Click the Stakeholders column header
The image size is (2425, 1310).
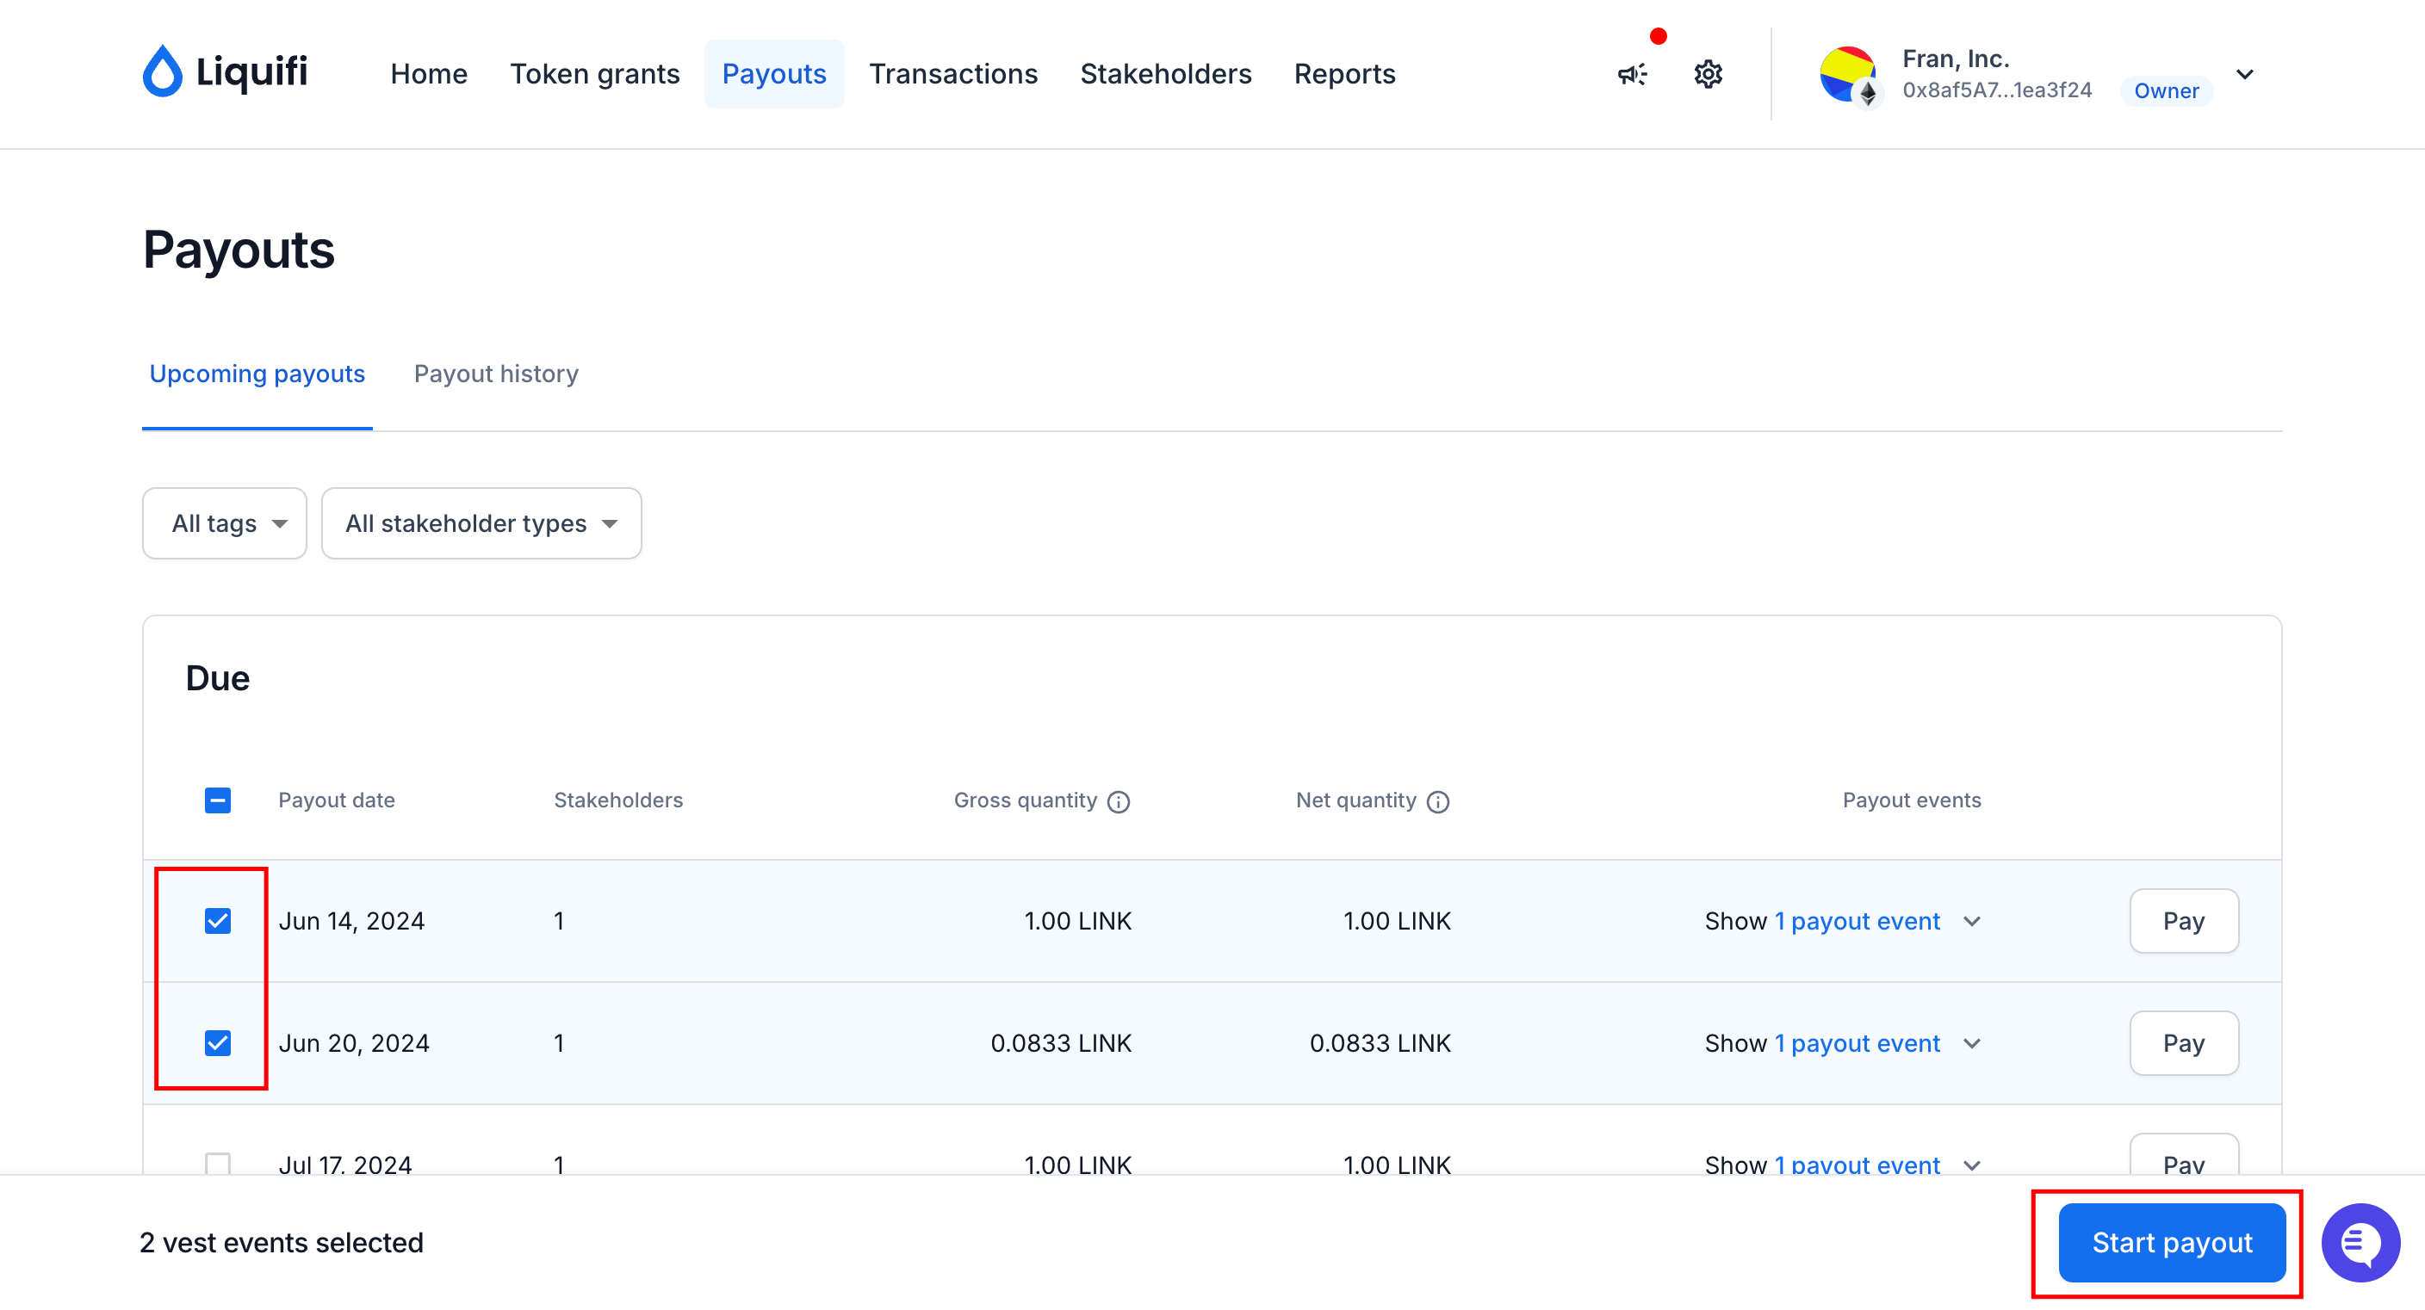tap(618, 800)
